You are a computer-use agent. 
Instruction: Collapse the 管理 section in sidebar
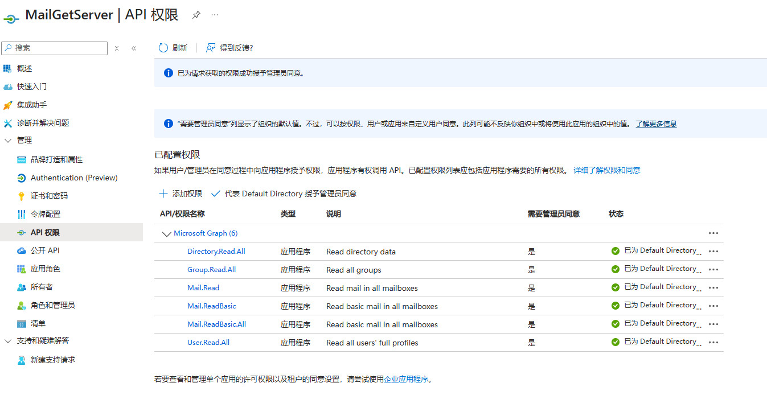coord(8,140)
